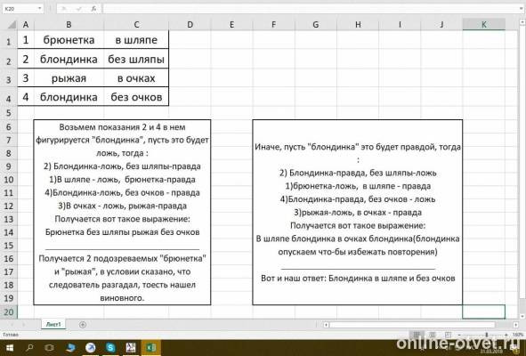Click cell A3 containing number 3
The height and width of the screenshot is (356, 526).
26,78
